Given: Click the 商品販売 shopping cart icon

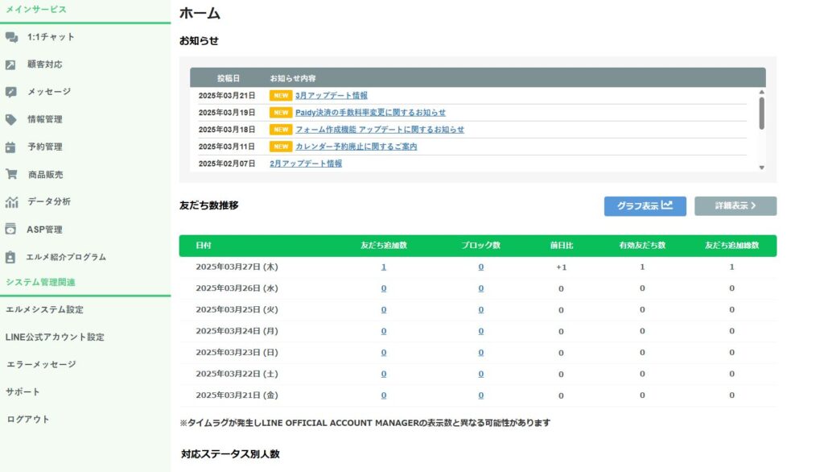Looking at the screenshot, I should pyautogui.click(x=11, y=174).
